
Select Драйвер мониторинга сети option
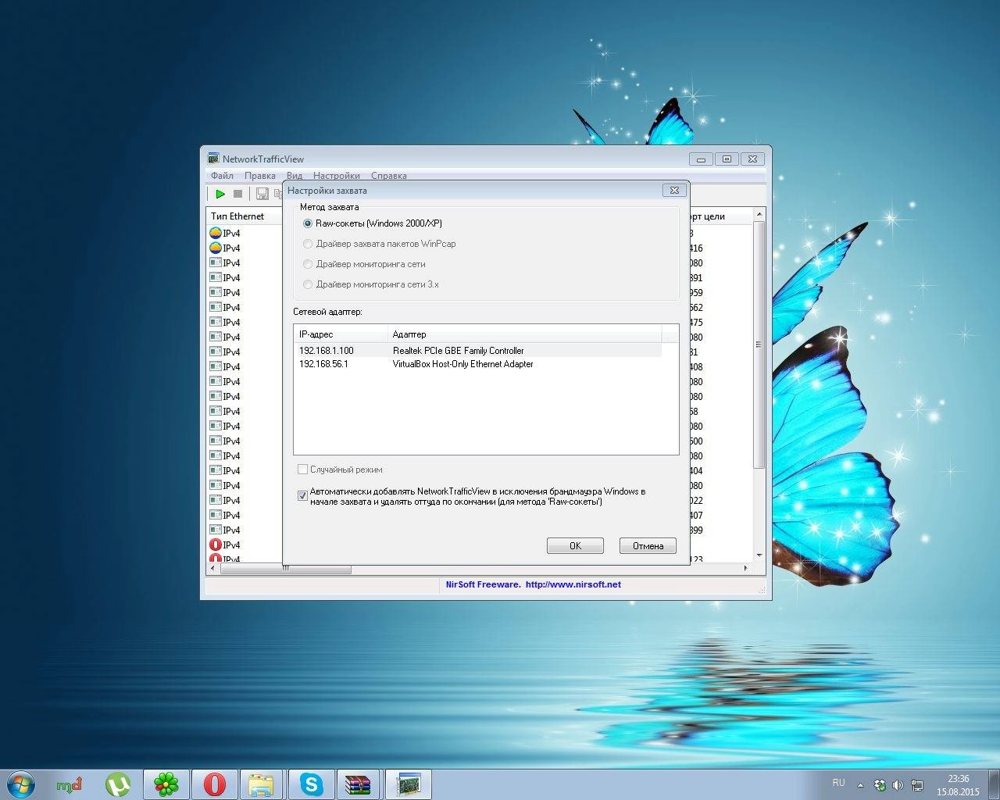[x=365, y=264]
